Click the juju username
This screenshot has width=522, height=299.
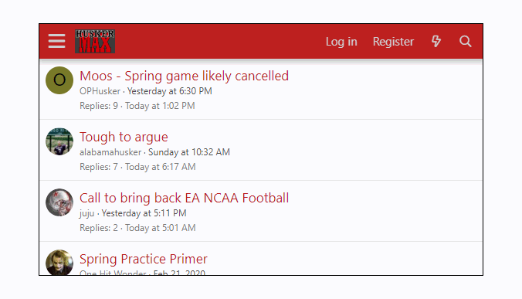(x=87, y=213)
